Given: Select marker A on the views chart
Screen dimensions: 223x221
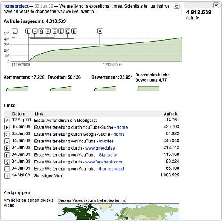Looking at the screenshot, I should (100, 31).
